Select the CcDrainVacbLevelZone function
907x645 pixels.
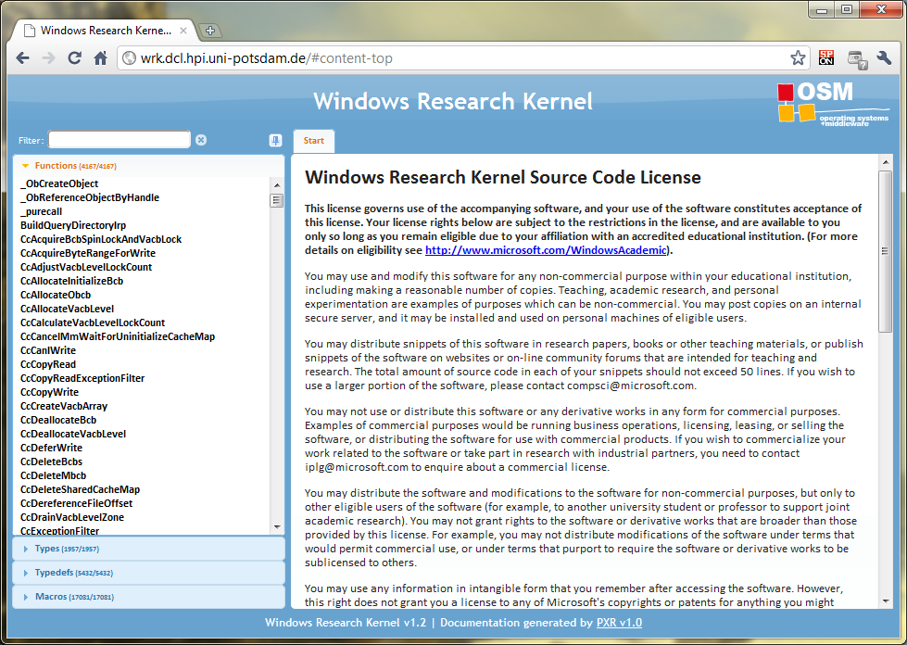point(72,516)
